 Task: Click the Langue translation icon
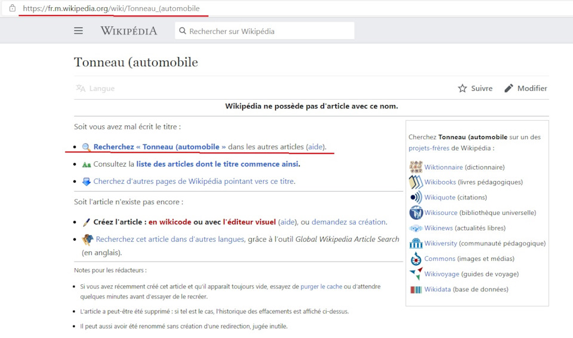(81, 88)
